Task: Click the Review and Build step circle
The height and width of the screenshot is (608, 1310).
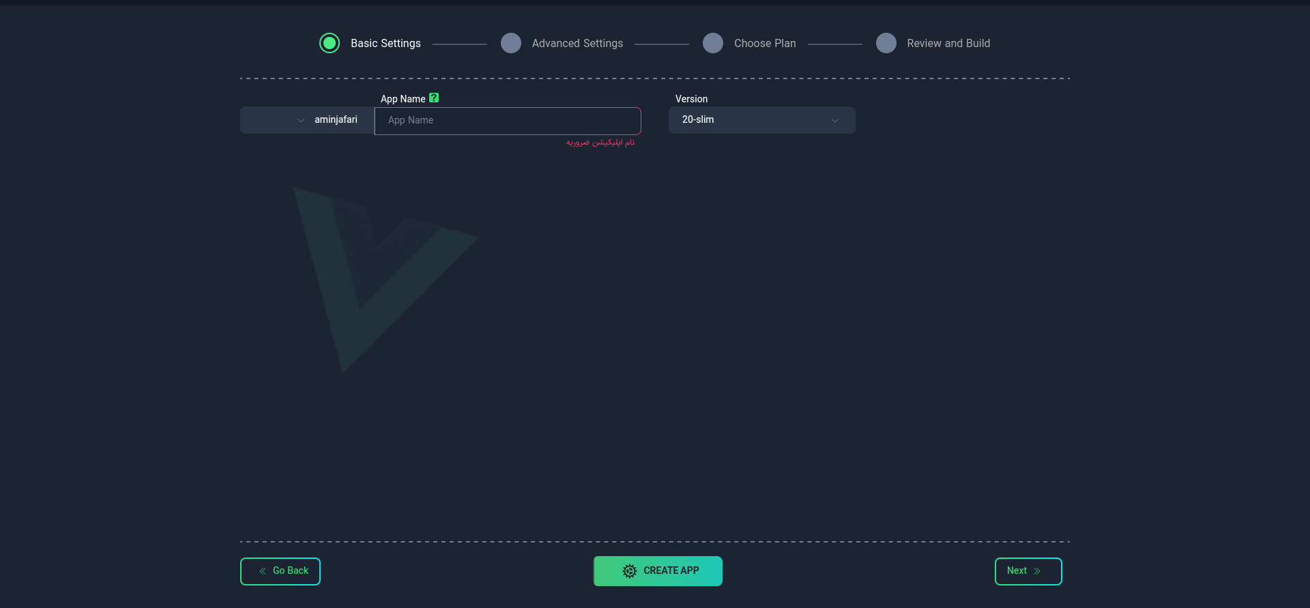Action: (x=886, y=43)
